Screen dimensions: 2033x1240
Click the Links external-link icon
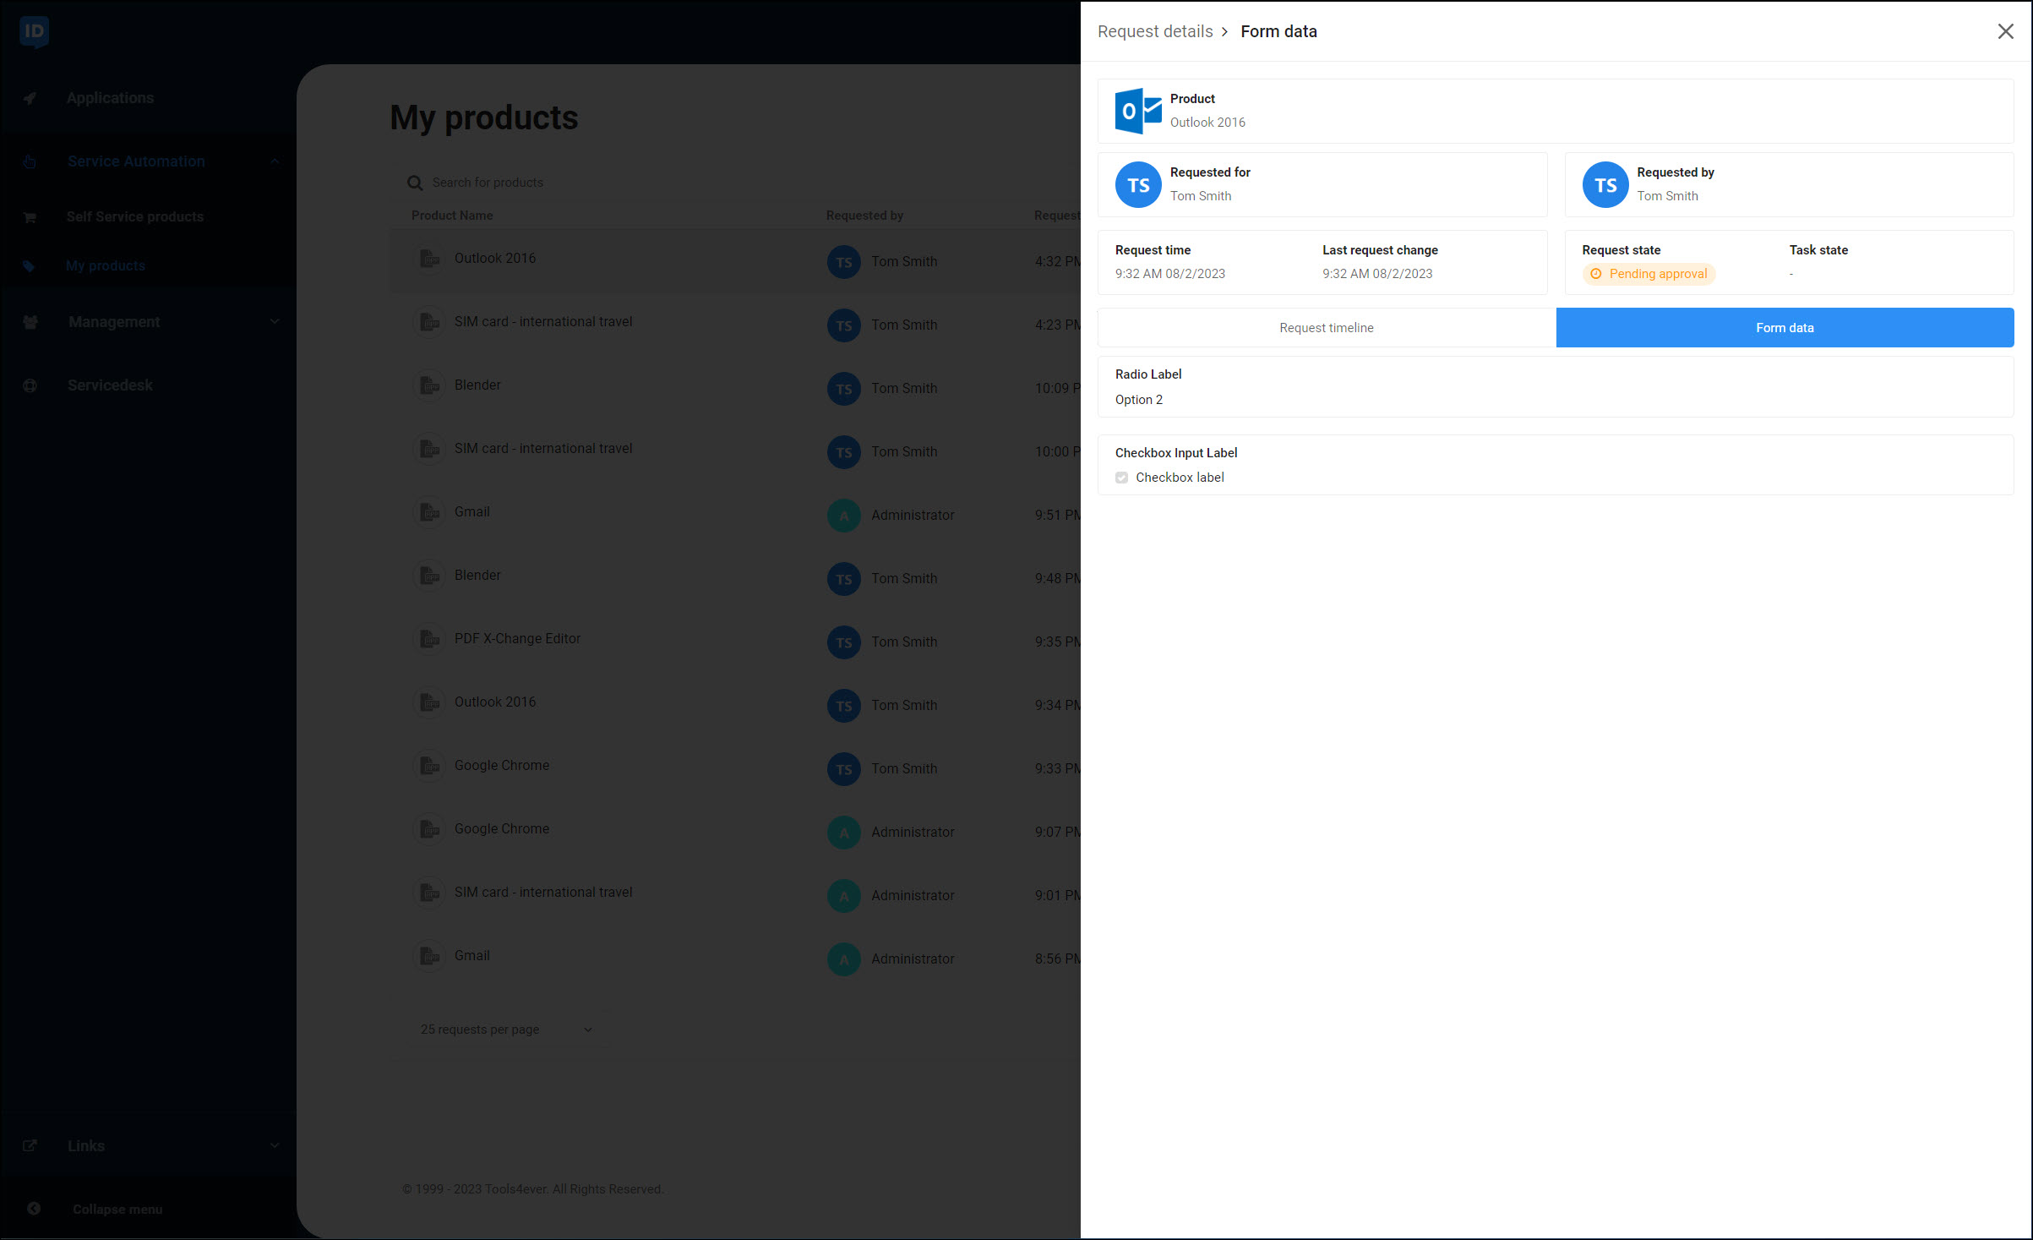[x=30, y=1146]
